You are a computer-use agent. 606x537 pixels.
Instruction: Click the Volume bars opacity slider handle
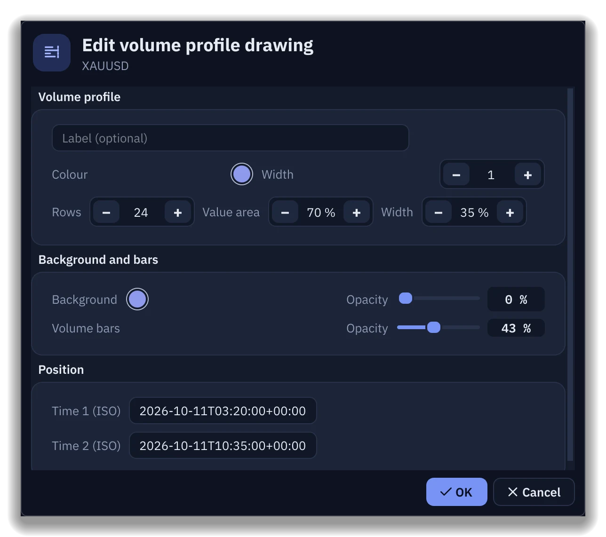[x=434, y=327]
